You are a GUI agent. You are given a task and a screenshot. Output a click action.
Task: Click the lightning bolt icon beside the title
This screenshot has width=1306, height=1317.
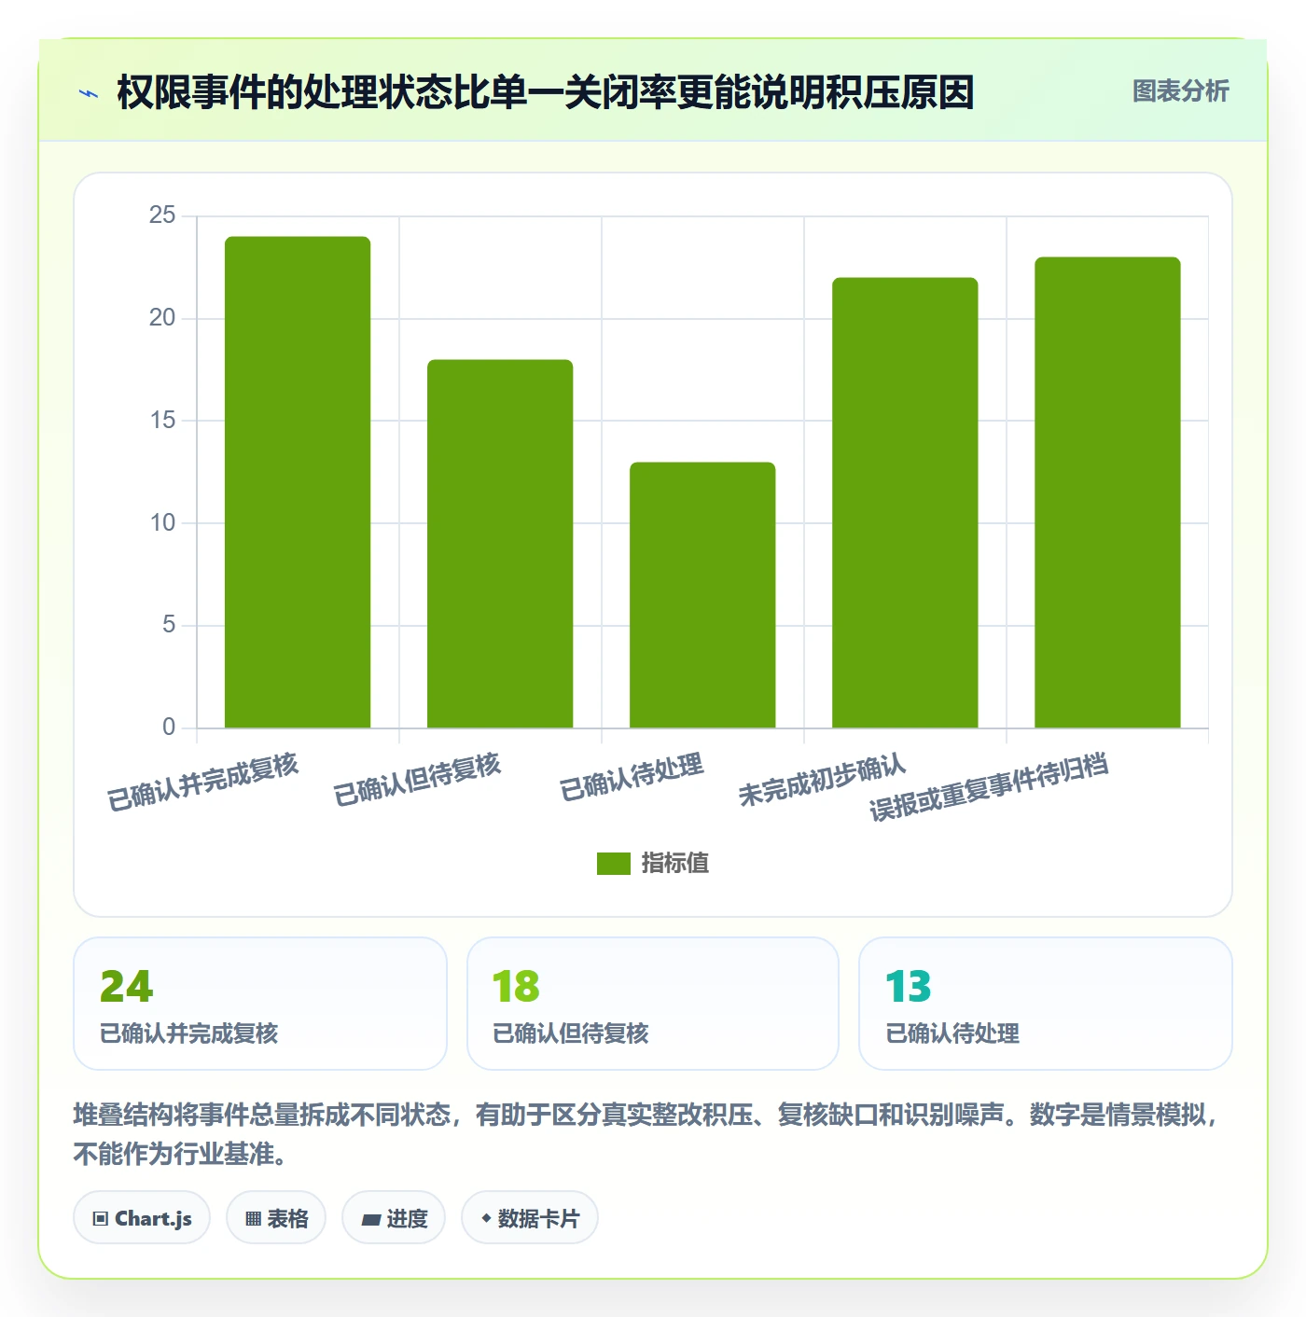click(x=89, y=93)
